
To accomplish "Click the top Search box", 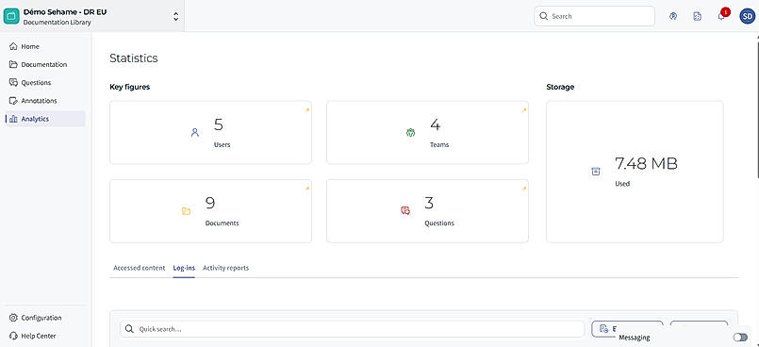I will click(594, 16).
